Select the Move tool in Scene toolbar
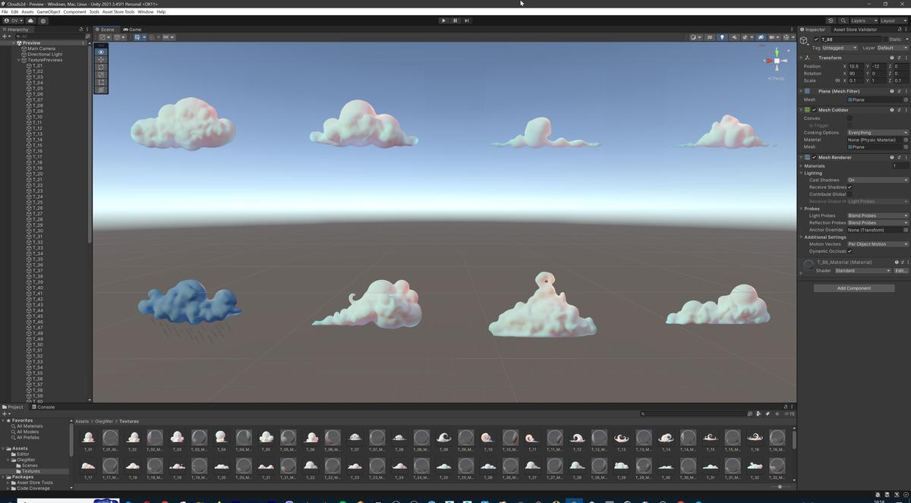This screenshot has height=503, width=911. pyautogui.click(x=100, y=59)
